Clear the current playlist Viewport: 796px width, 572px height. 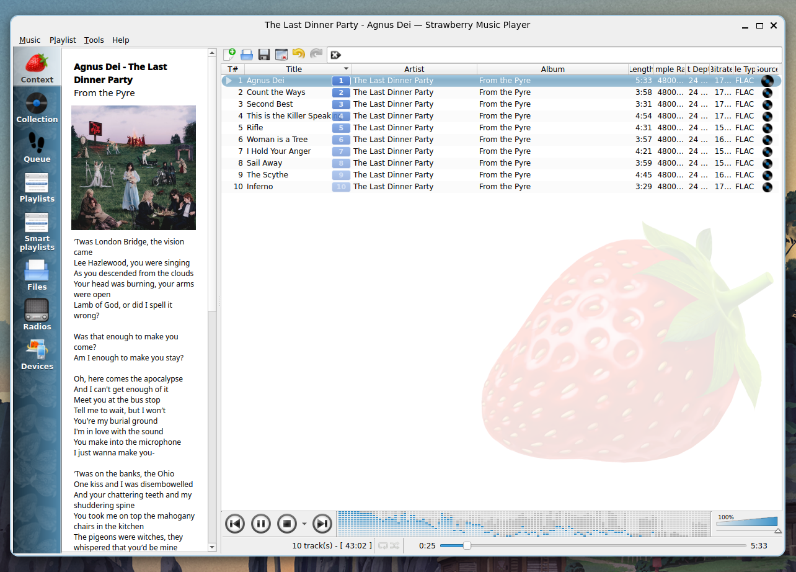pyautogui.click(x=281, y=55)
